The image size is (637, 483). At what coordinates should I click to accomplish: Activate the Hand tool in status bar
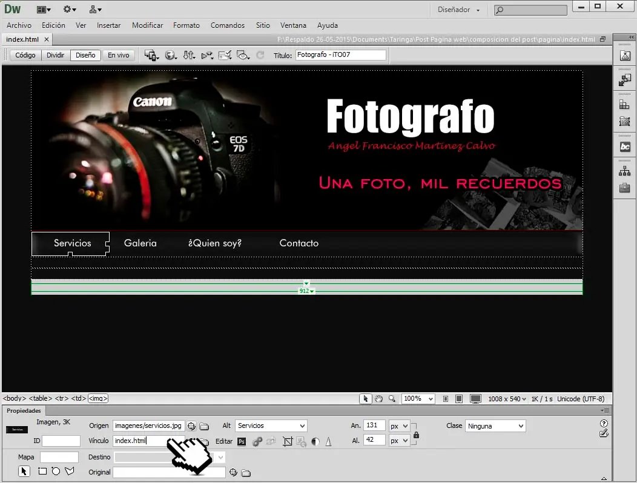coord(378,399)
